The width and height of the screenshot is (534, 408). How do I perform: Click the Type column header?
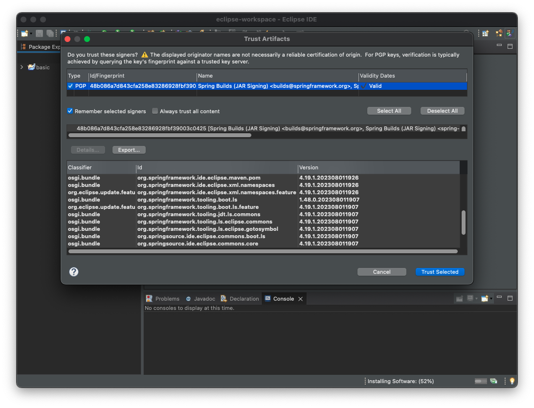click(77, 76)
